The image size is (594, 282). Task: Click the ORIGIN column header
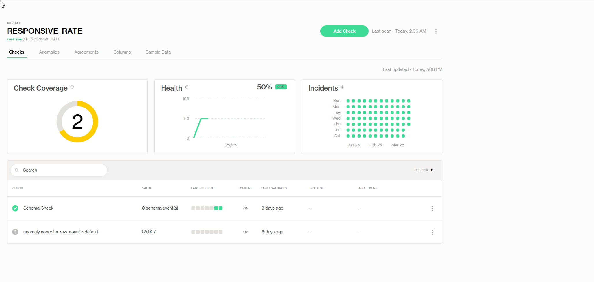click(x=245, y=188)
